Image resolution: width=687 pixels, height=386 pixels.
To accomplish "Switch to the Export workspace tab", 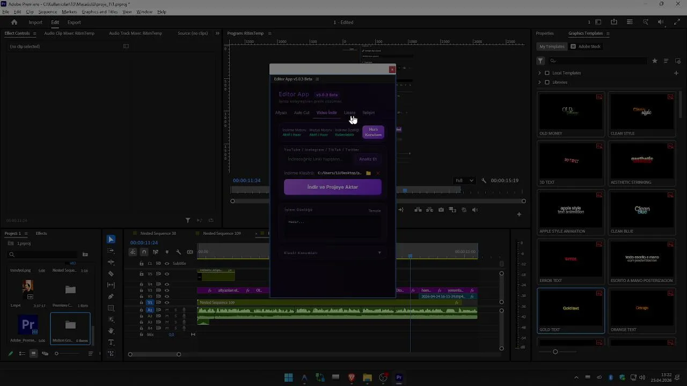I will pos(74,23).
